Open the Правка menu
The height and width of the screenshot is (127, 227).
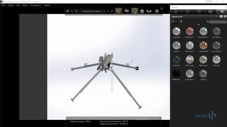(11, 5)
